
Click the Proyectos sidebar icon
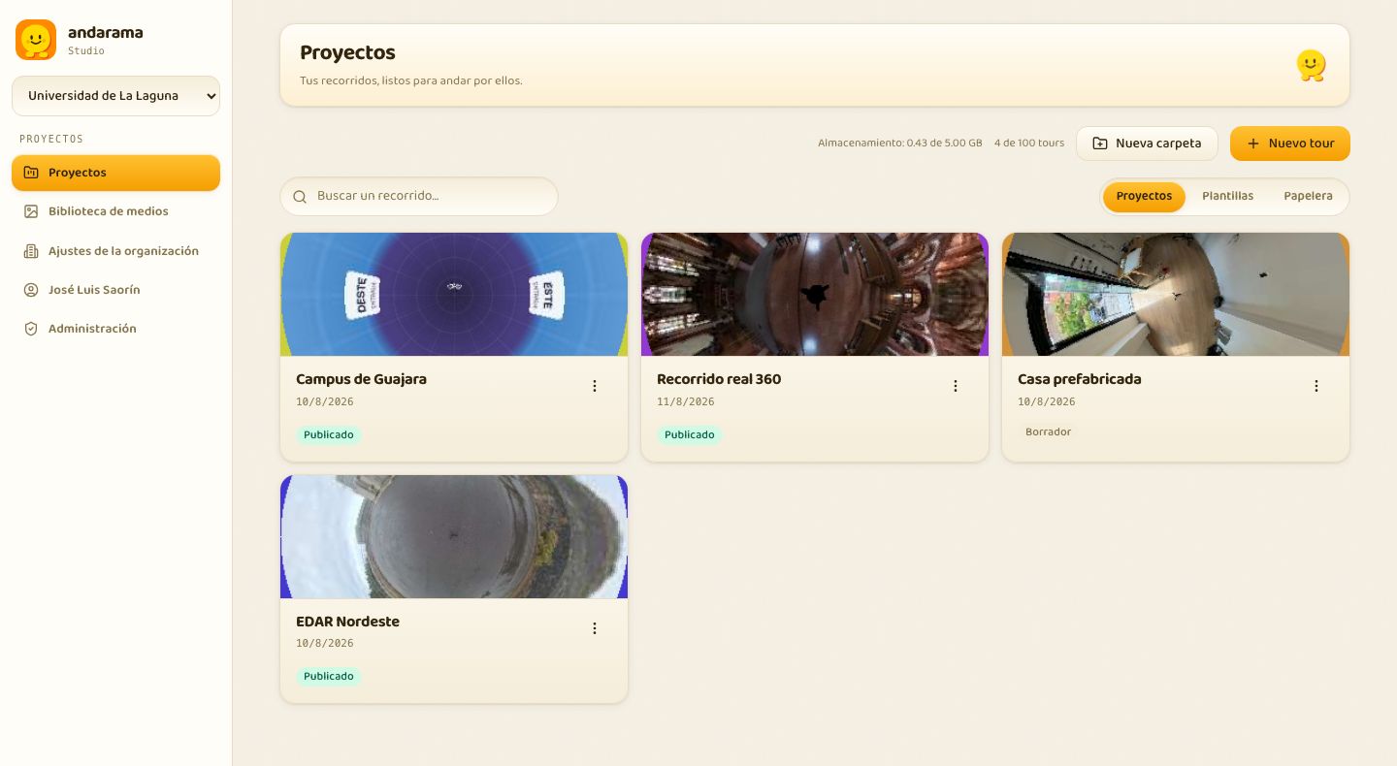(x=31, y=173)
